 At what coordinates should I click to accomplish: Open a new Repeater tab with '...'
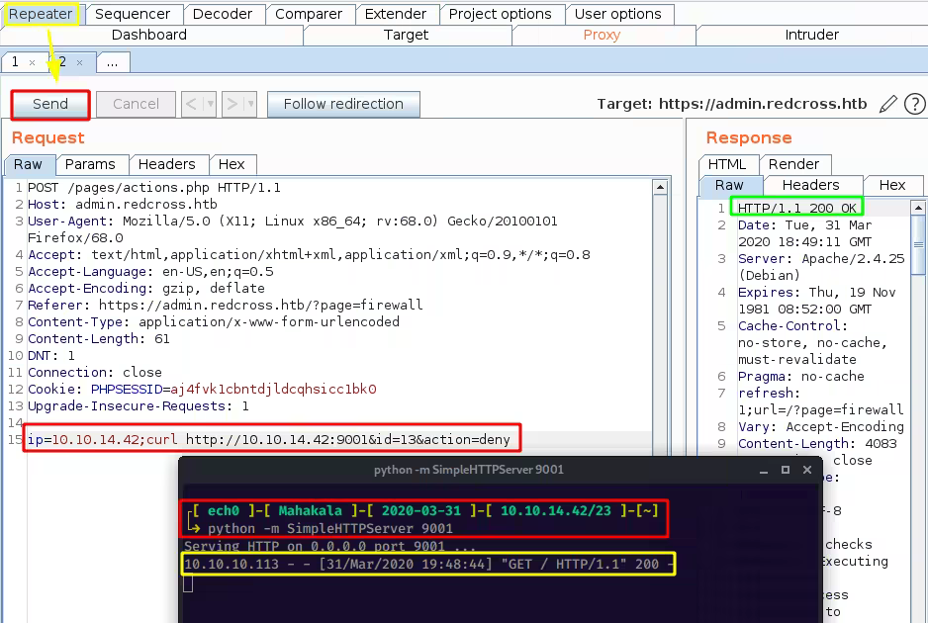pyautogui.click(x=112, y=62)
